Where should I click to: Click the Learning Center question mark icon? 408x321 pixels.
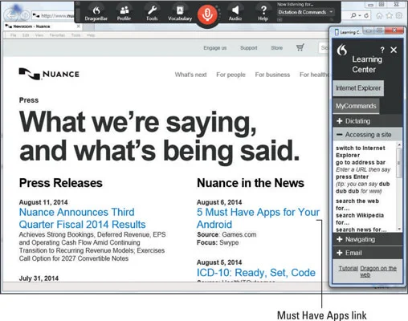coord(382,50)
